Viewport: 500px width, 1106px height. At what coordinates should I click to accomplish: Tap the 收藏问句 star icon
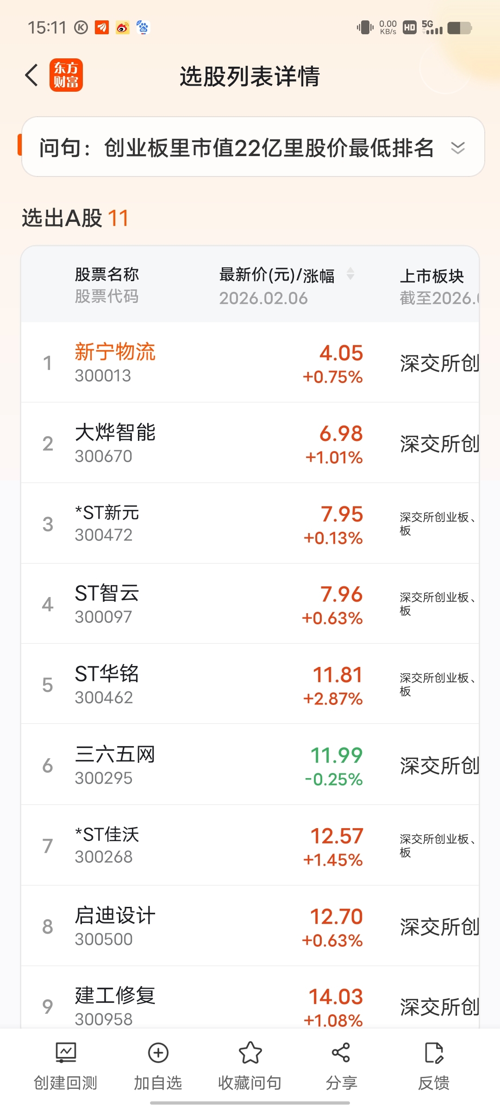250,1053
